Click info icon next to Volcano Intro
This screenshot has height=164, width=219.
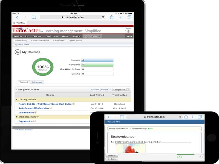tap(36, 112)
